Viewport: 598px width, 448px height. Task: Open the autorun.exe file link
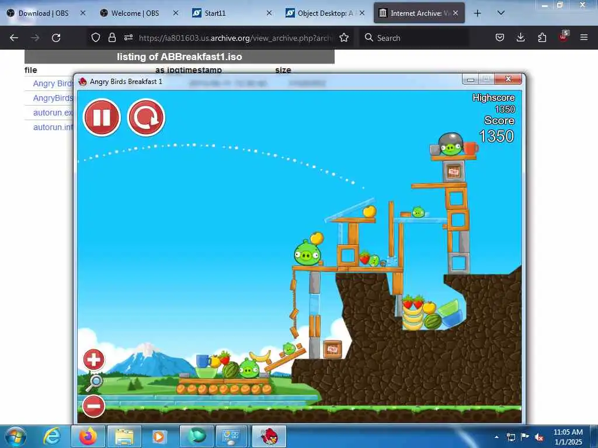53,113
